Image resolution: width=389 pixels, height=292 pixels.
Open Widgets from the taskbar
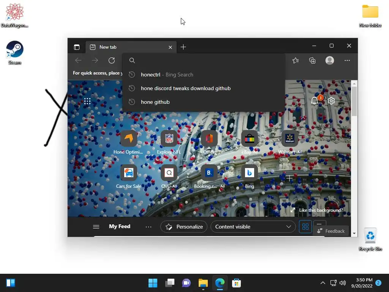(x=11, y=283)
